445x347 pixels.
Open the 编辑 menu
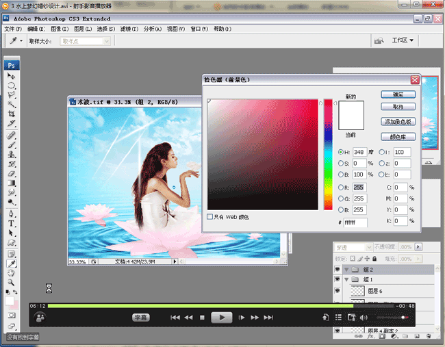pos(36,29)
